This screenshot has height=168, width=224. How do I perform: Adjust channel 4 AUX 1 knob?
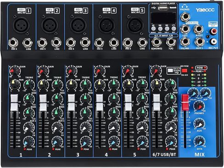pyautogui.click(x=114, y=127)
